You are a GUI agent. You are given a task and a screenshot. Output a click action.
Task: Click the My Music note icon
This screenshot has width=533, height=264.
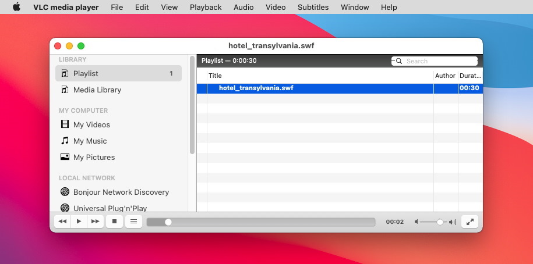point(65,140)
